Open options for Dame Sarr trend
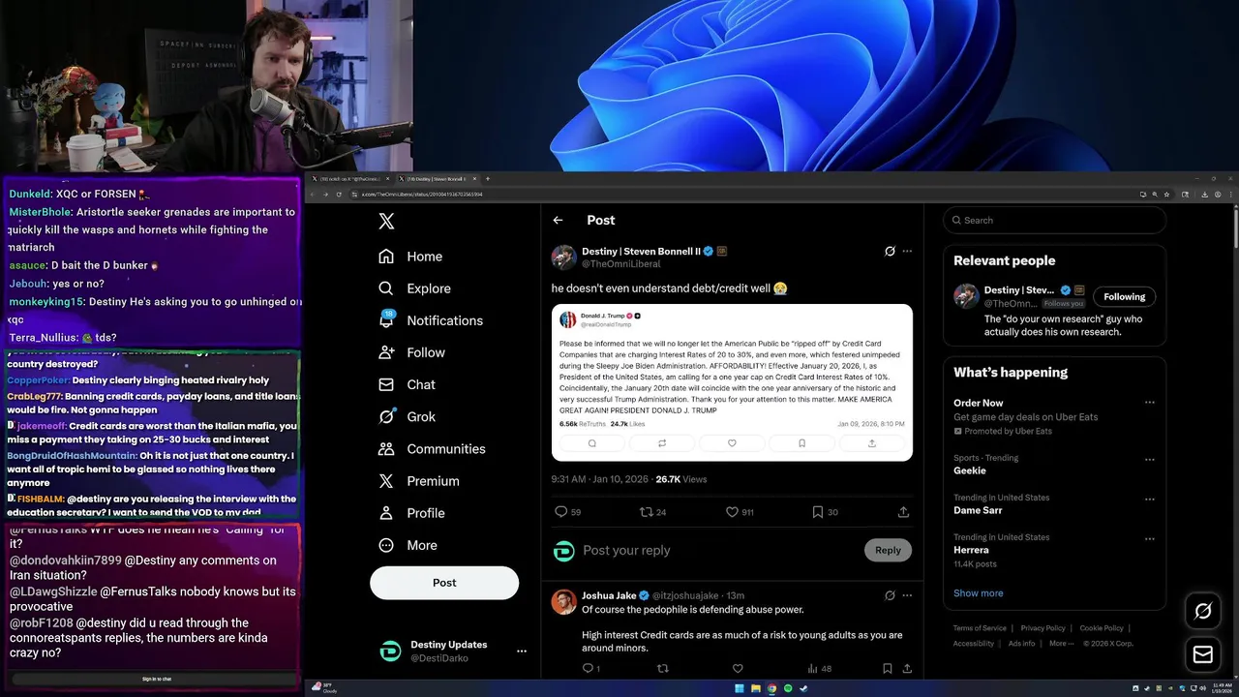Image resolution: width=1239 pixels, height=697 pixels. [x=1150, y=500]
